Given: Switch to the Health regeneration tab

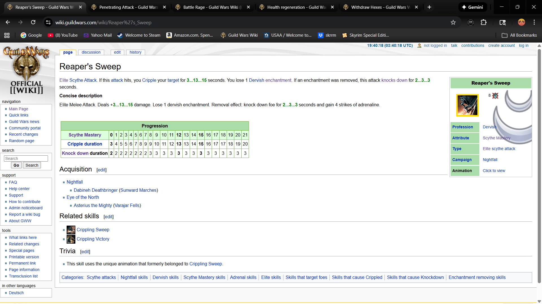Looking at the screenshot, I should pos(296,7).
